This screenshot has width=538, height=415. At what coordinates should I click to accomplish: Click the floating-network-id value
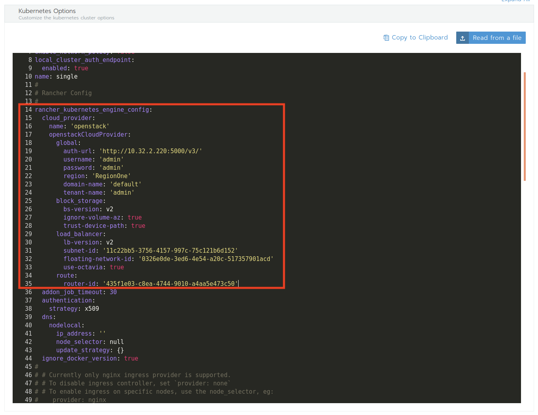pos(206,259)
